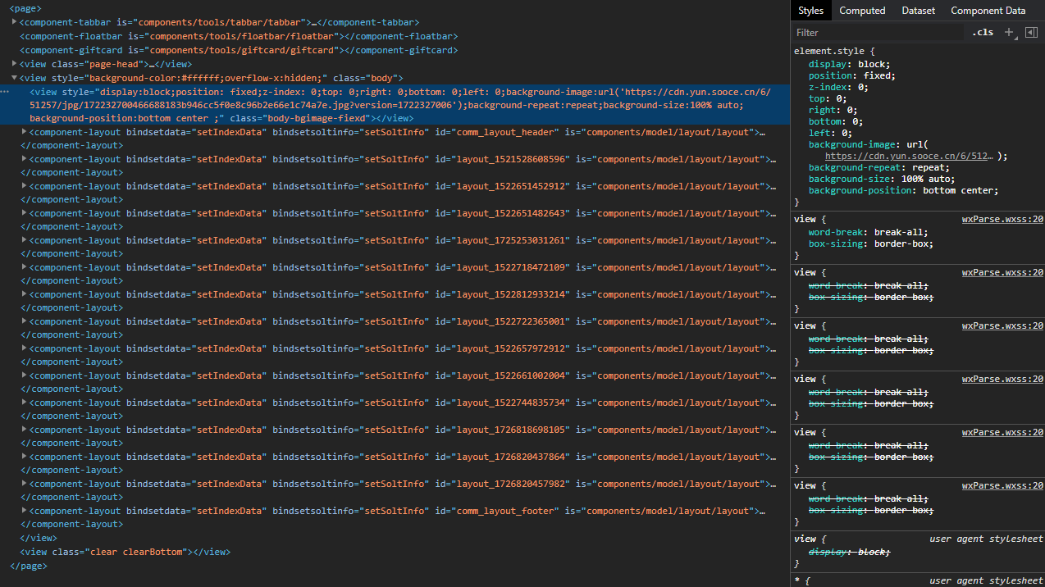Click the closing </view> tag below comm_layout_footer
The height and width of the screenshot is (587, 1045).
(x=39, y=538)
